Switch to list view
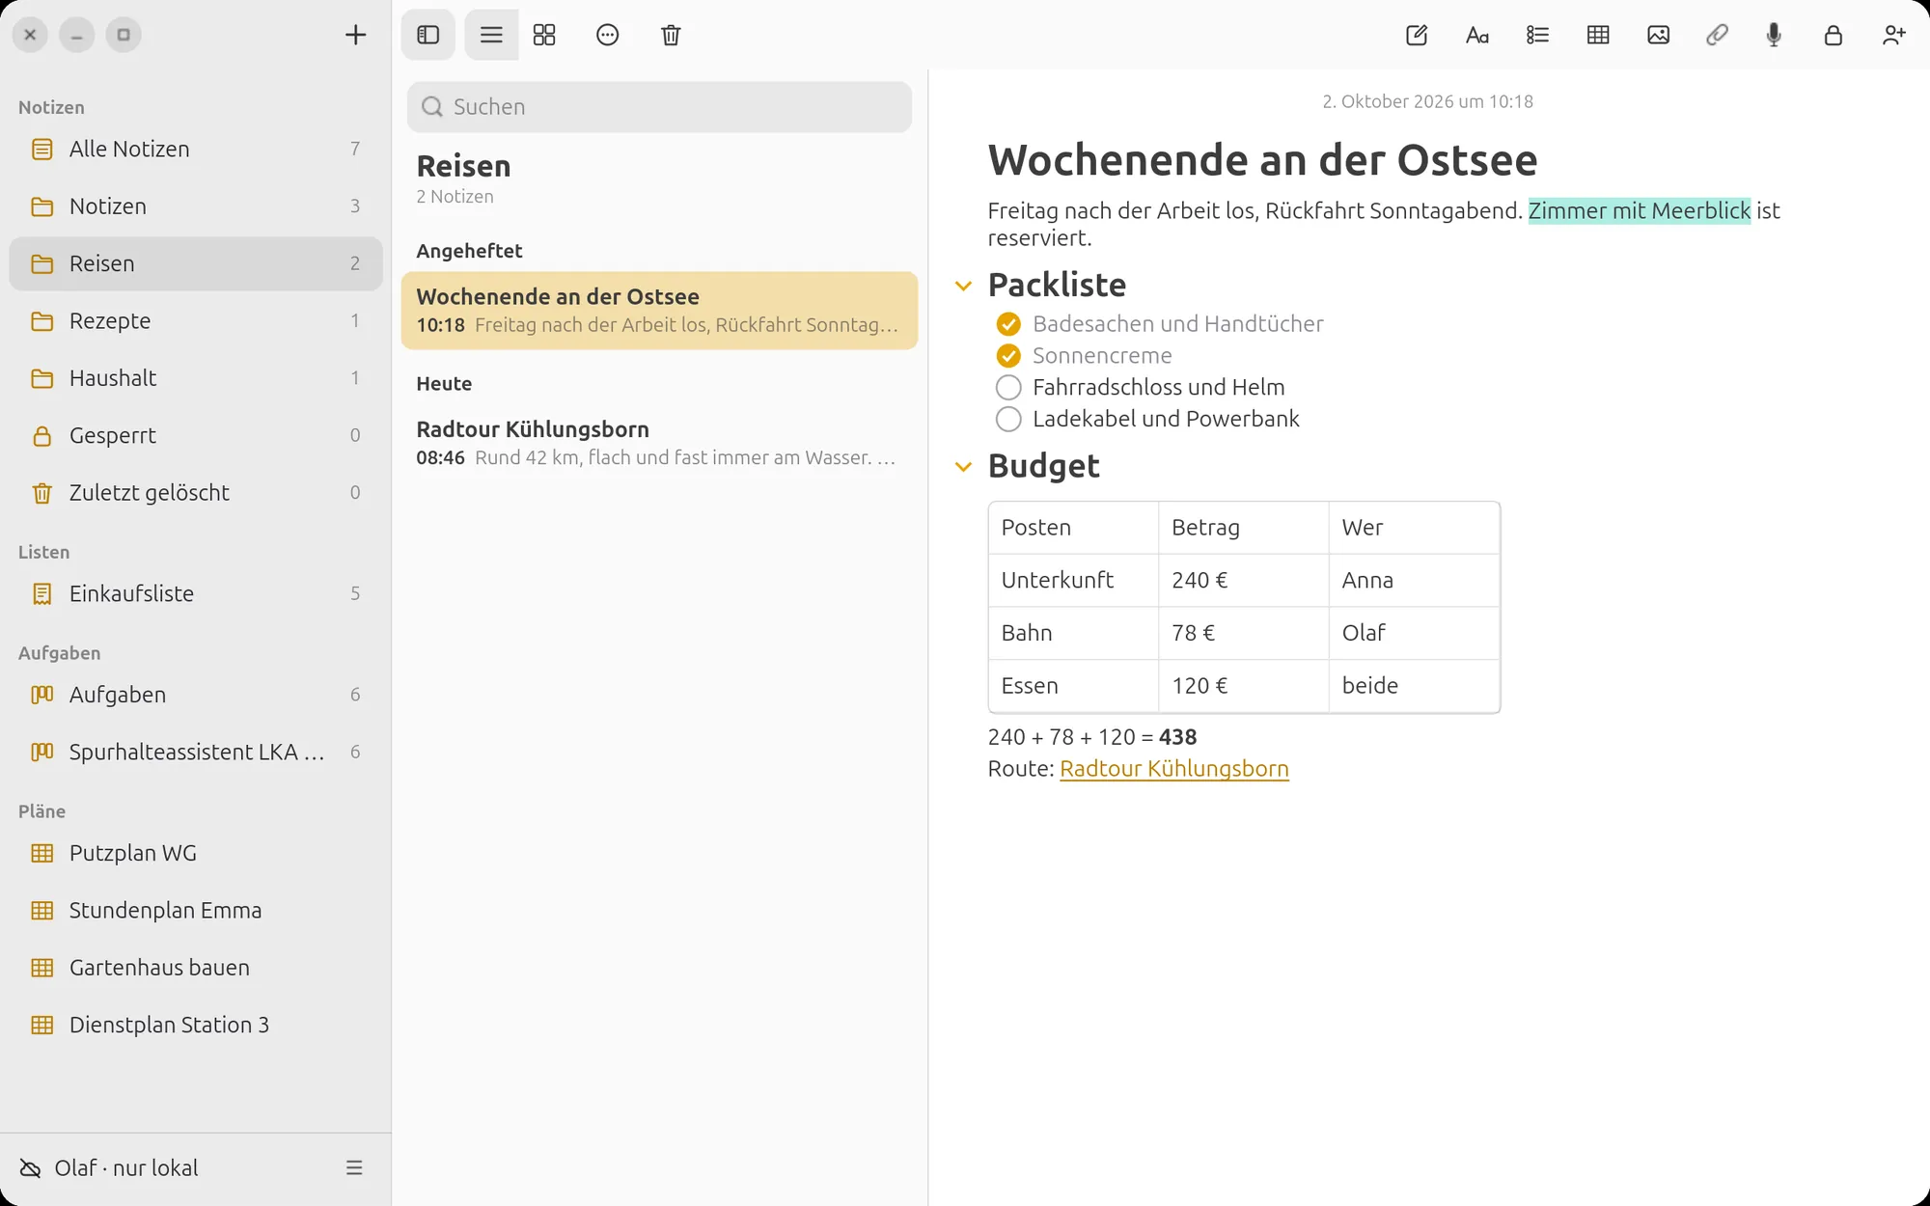Viewport: 1930px width, 1206px height. click(491, 36)
